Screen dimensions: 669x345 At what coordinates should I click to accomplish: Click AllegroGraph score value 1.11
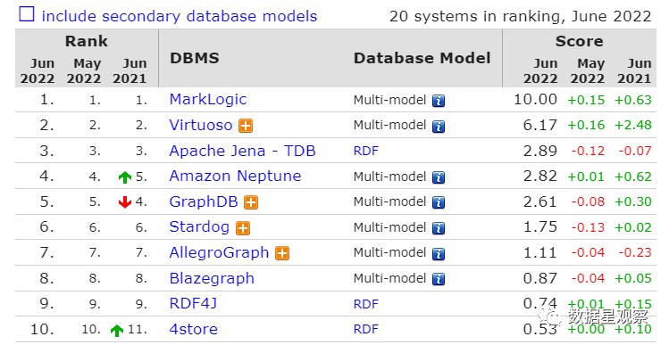[x=540, y=252]
